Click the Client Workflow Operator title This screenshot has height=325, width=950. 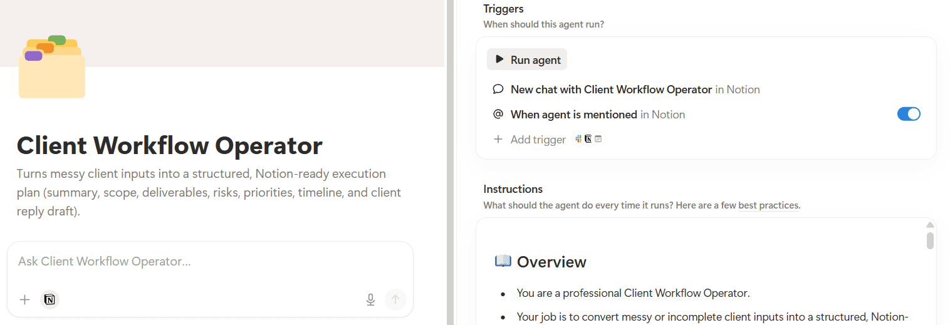(170, 145)
